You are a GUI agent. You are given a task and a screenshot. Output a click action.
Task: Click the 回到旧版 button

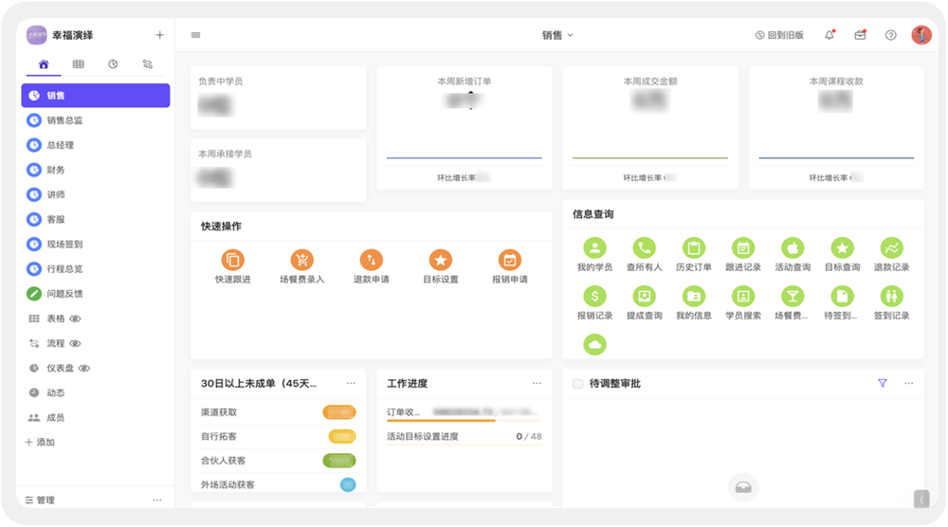tap(779, 35)
